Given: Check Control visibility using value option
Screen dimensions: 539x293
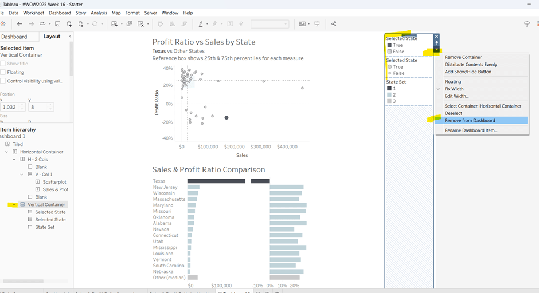Looking at the screenshot, I should 3,81.
